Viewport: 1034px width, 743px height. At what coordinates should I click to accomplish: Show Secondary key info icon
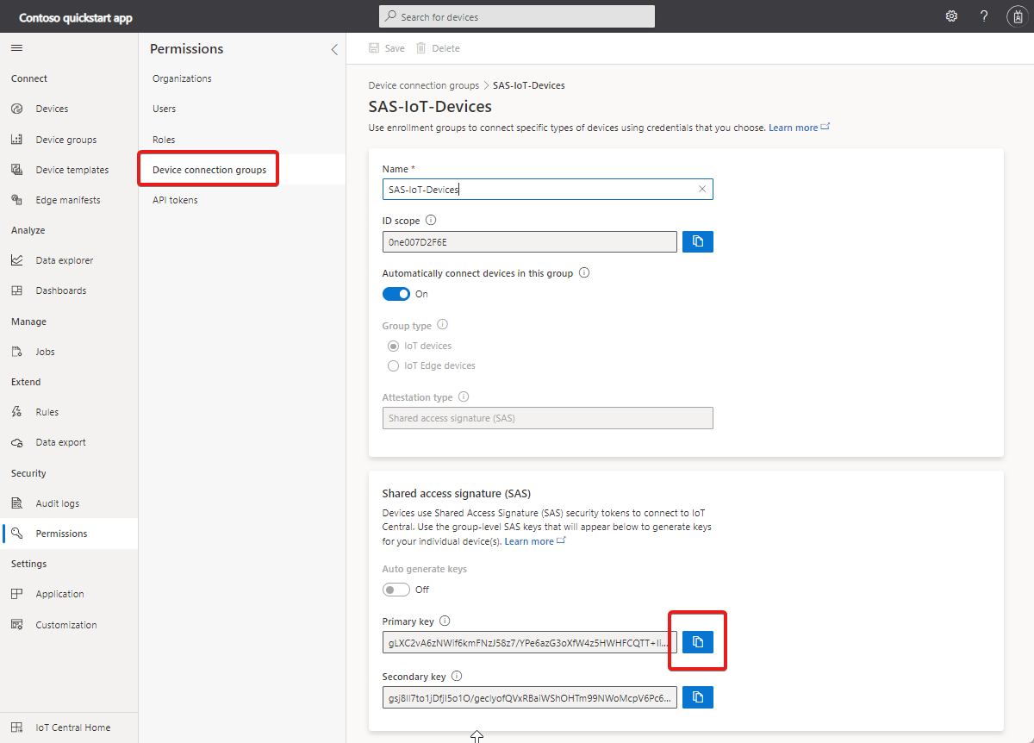tap(457, 677)
